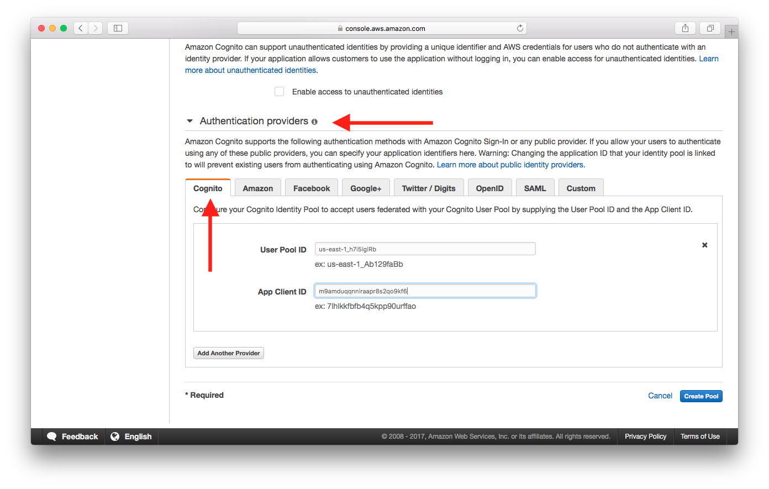Click the Safari address bar
This screenshot has width=769, height=489.
[x=382, y=28]
